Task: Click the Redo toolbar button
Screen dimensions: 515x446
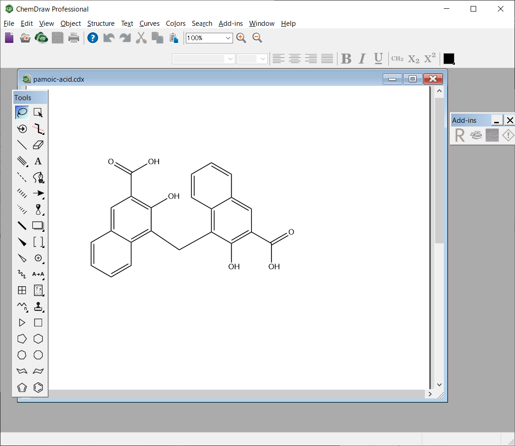Action: click(125, 38)
